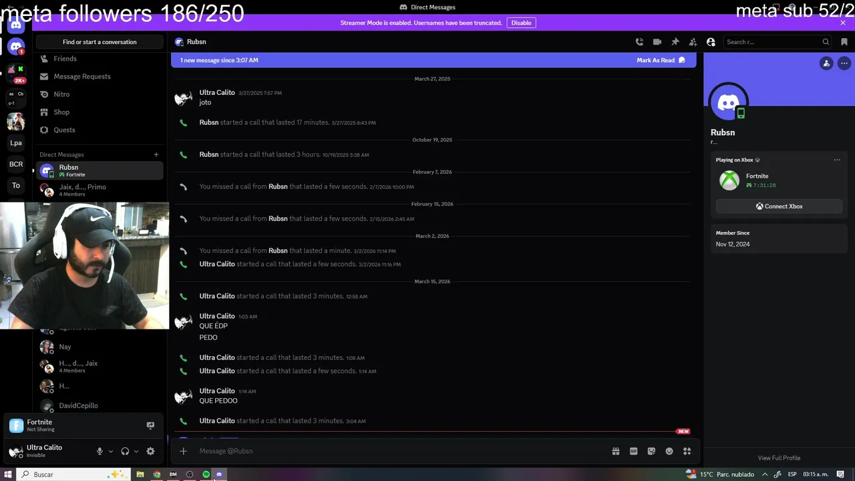
Task: Expand the as Cb c-1 server folder
Action: pos(16,98)
